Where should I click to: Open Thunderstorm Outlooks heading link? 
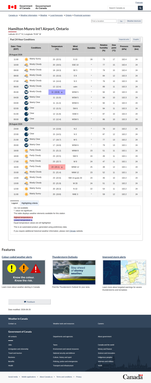coord(65,257)
